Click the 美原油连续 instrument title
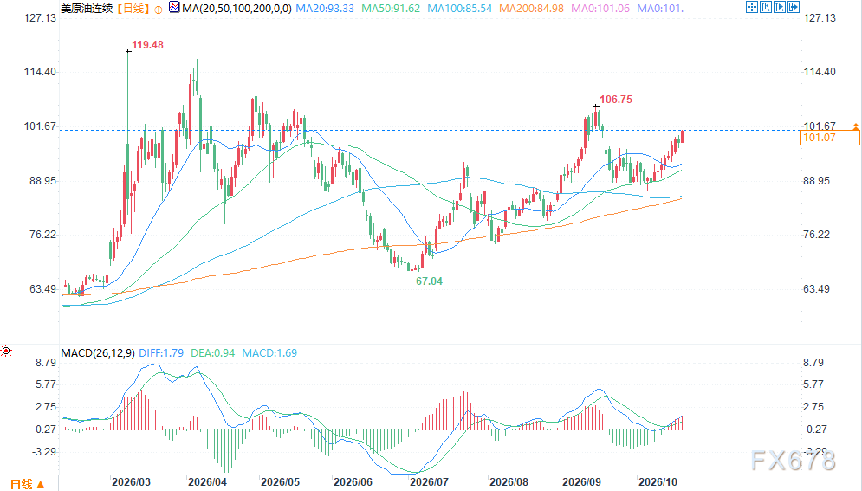 [x=87, y=9]
